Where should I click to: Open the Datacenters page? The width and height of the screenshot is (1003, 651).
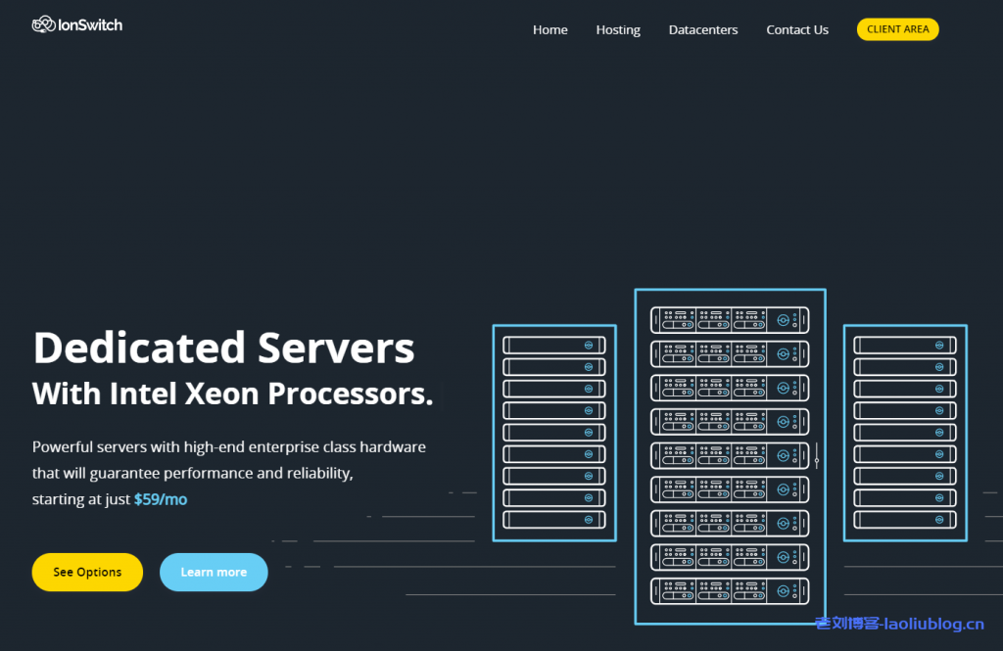[x=702, y=29]
